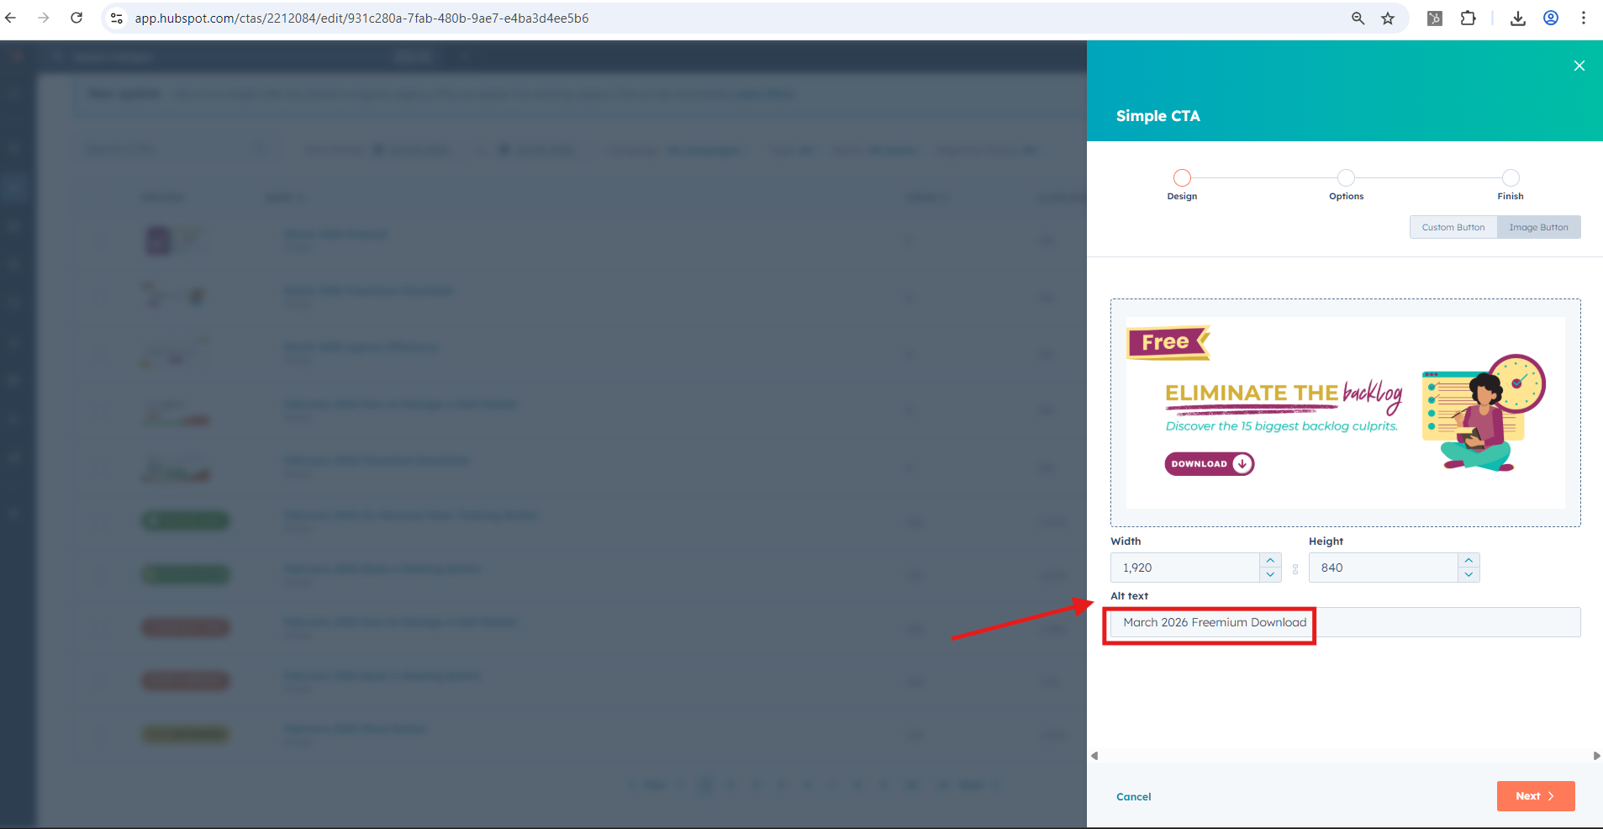Open Chrome three-dot menu
This screenshot has height=829, width=1603.
point(1583,18)
